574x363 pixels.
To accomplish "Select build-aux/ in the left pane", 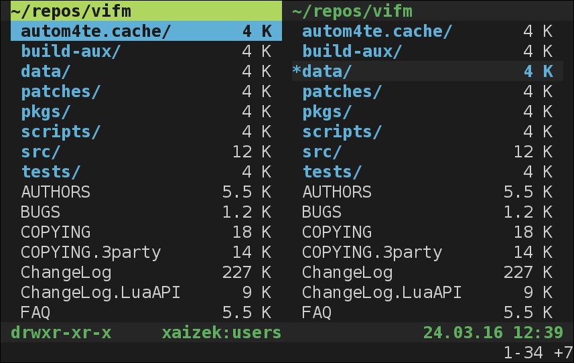I will click(x=147, y=51).
